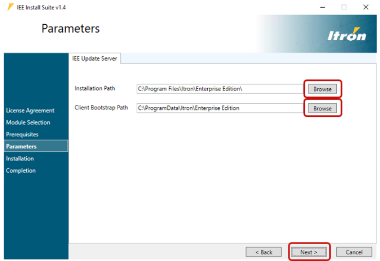Open the Completion step in sidebar
Image resolution: width=380 pixels, height=261 pixels.
pos(21,171)
